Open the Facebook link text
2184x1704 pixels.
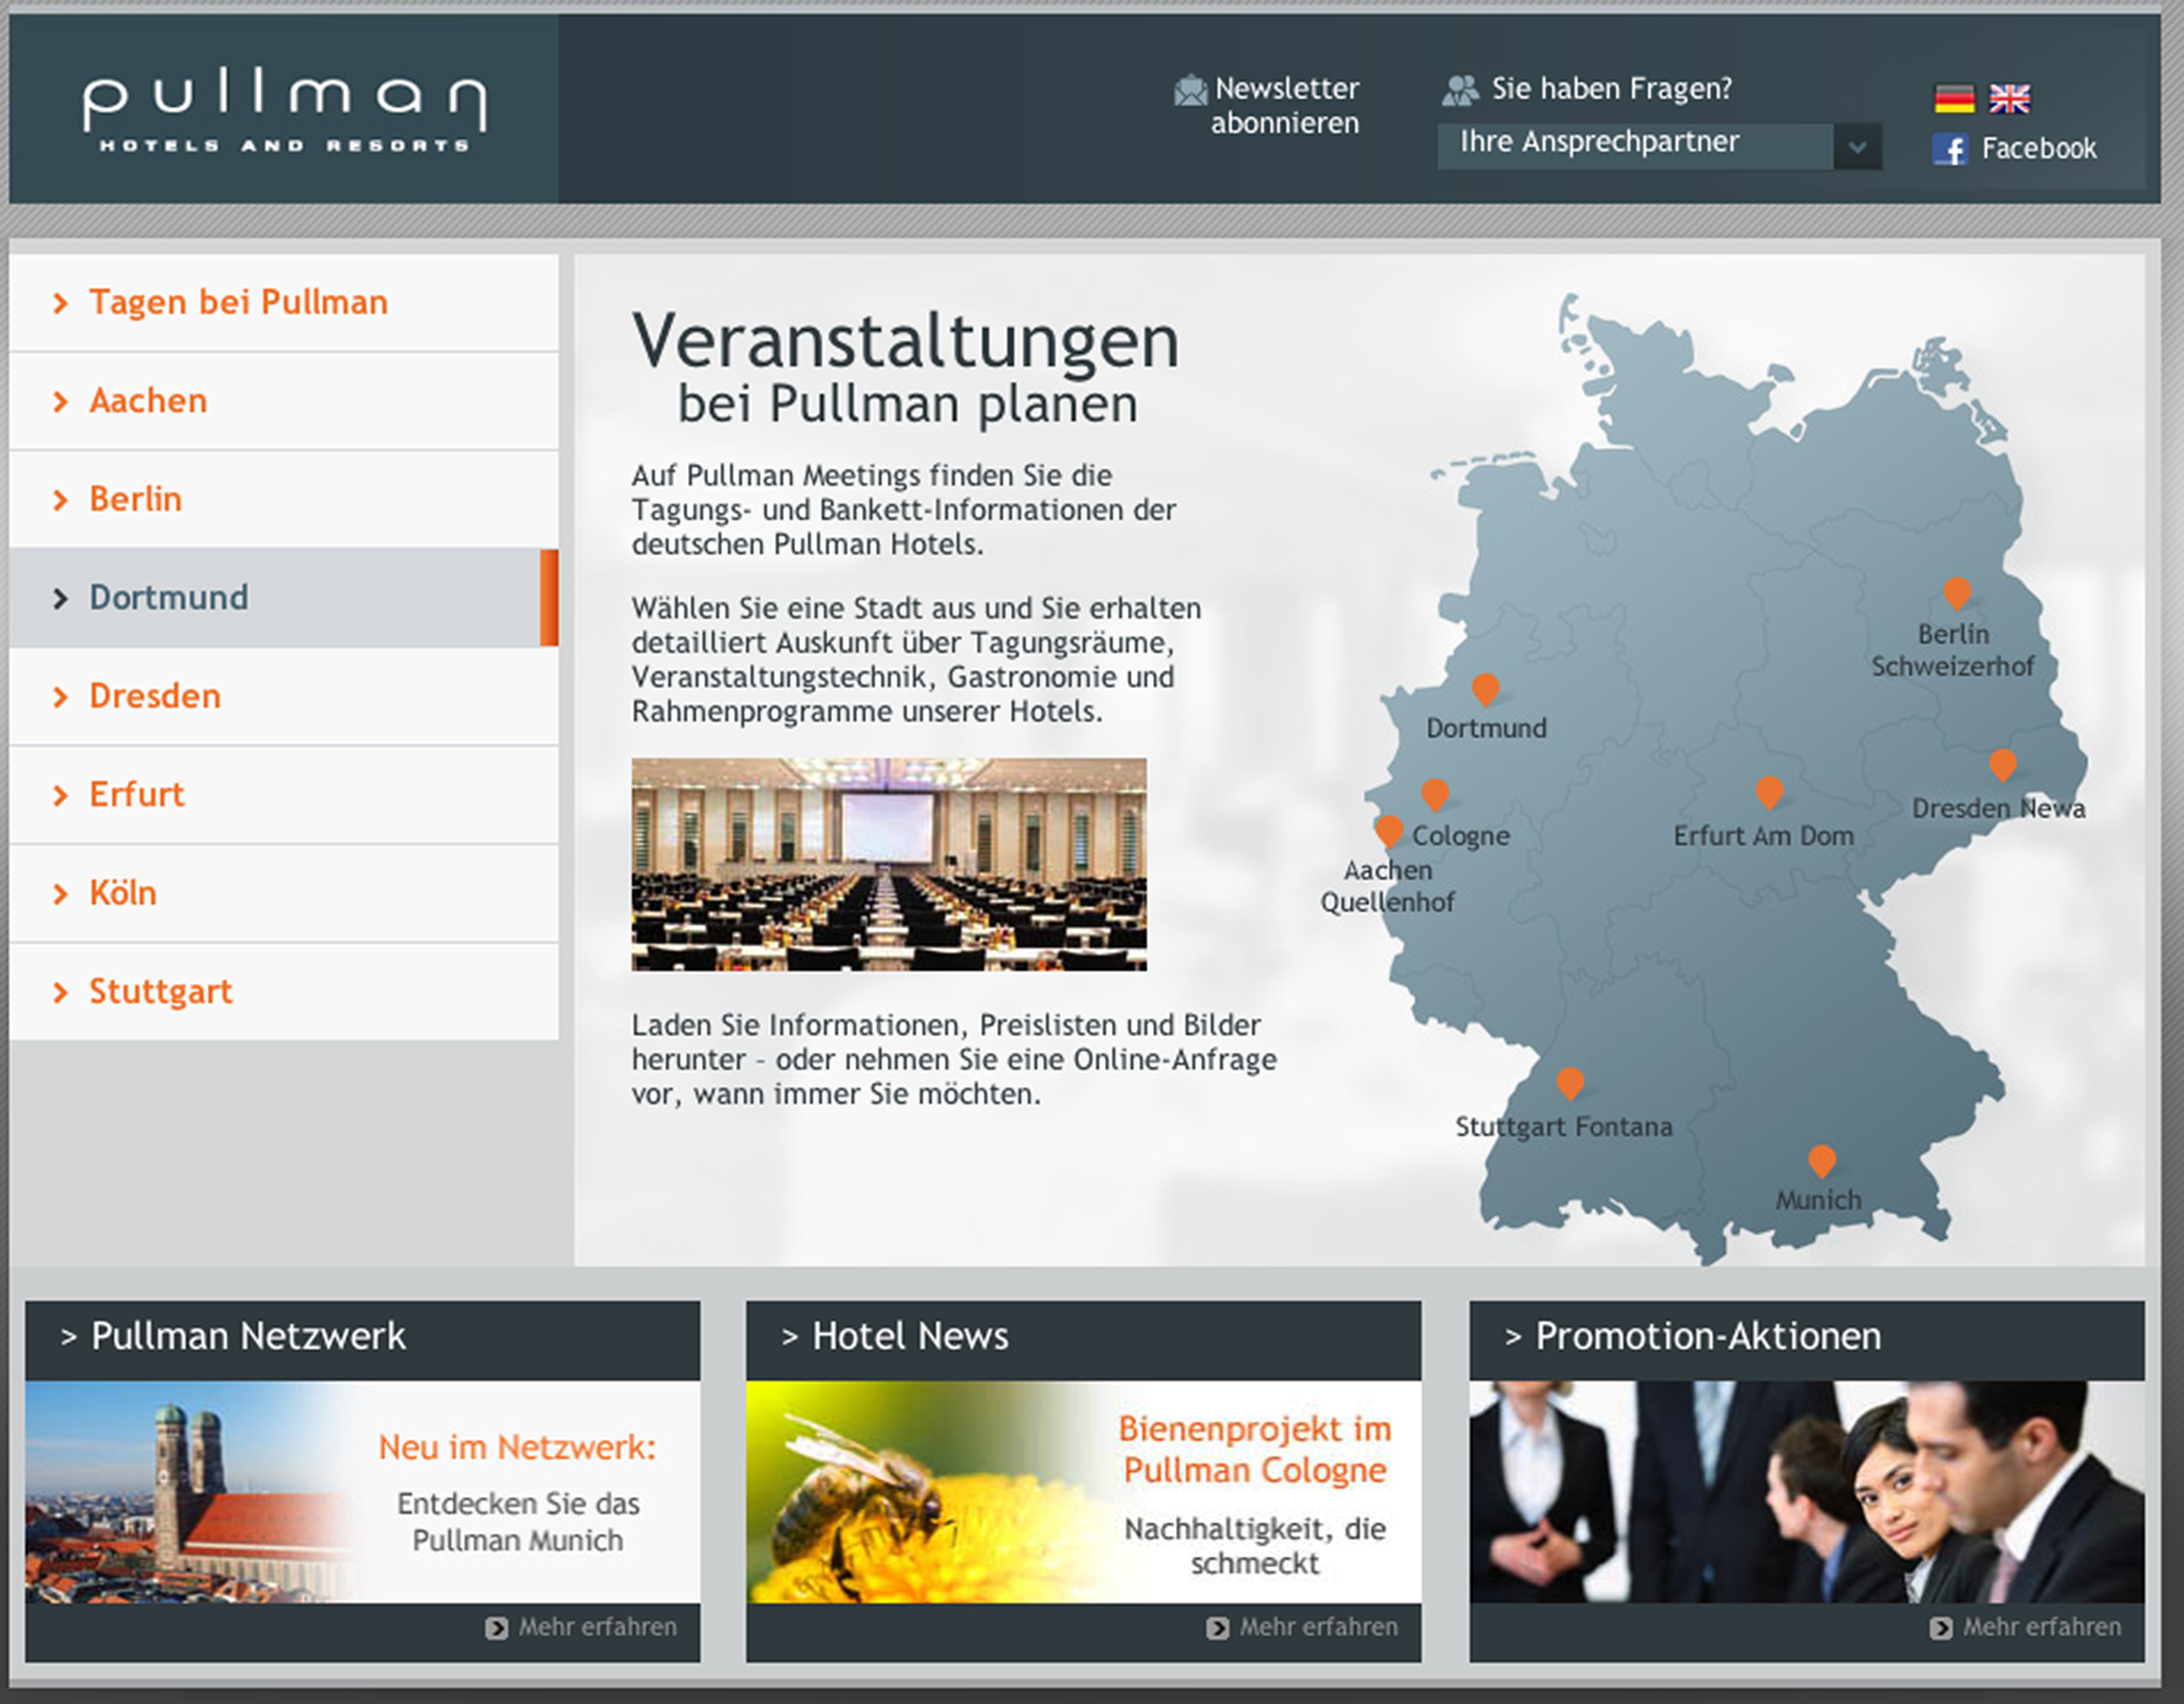2039,149
